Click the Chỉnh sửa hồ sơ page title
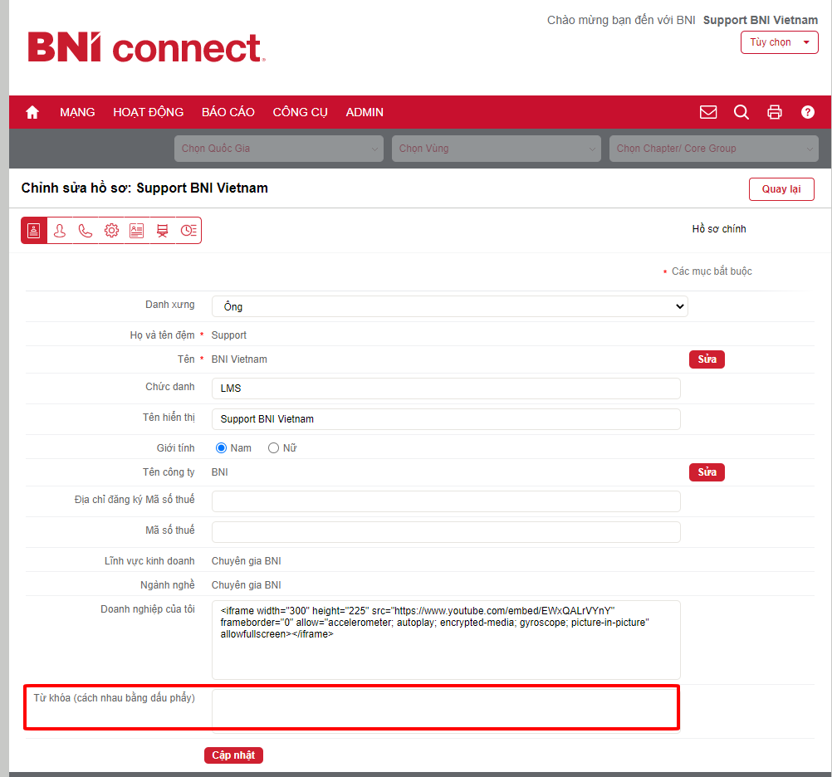This screenshot has width=832, height=777. (x=144, y=188)
